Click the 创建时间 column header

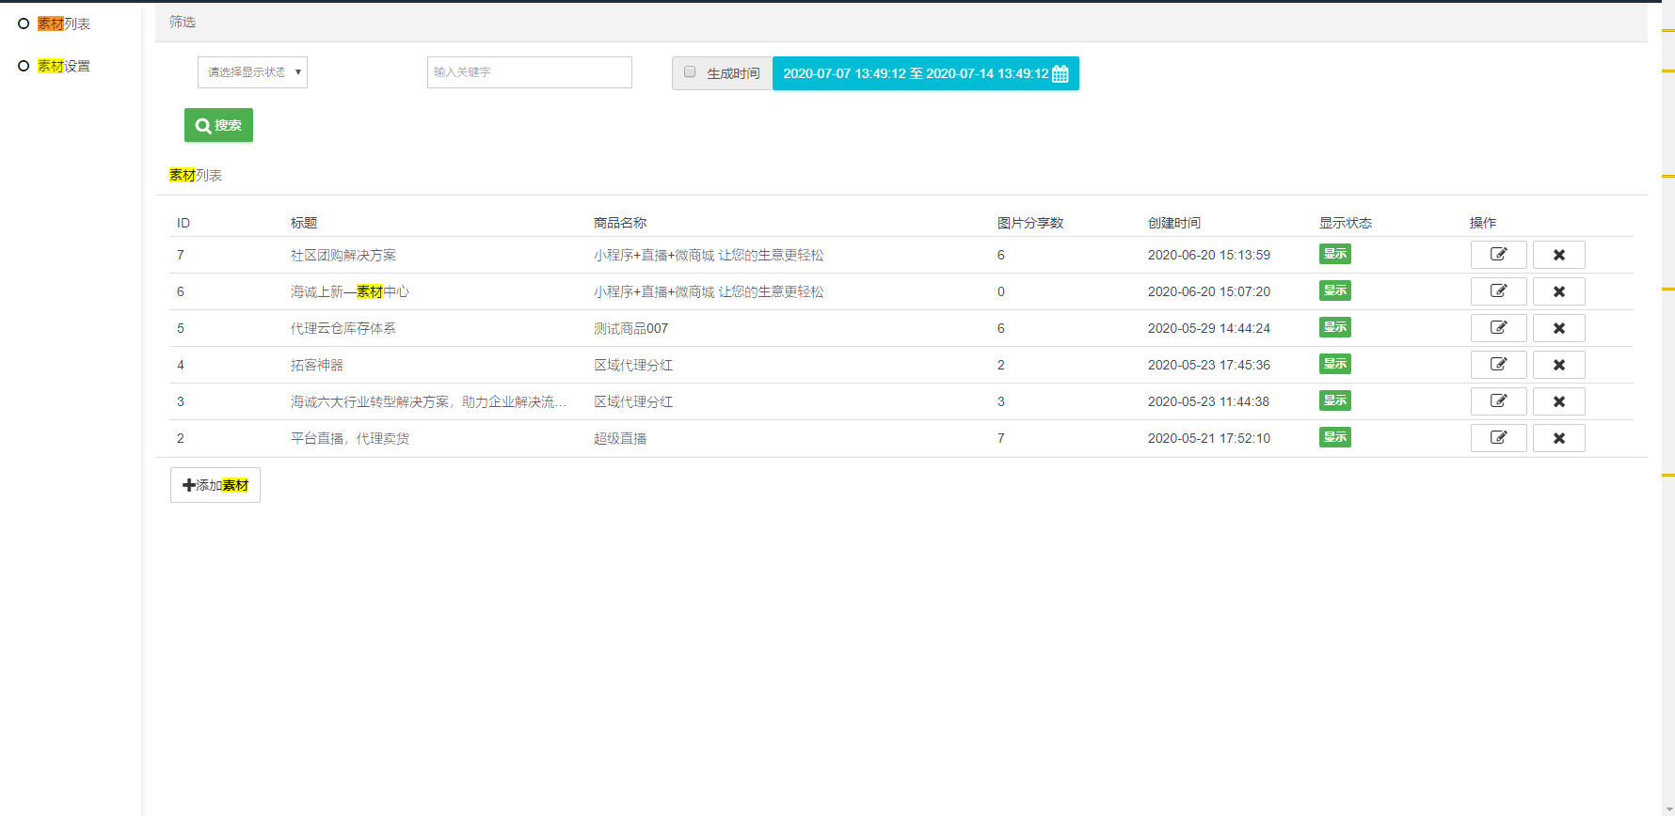pos(1174,223)
